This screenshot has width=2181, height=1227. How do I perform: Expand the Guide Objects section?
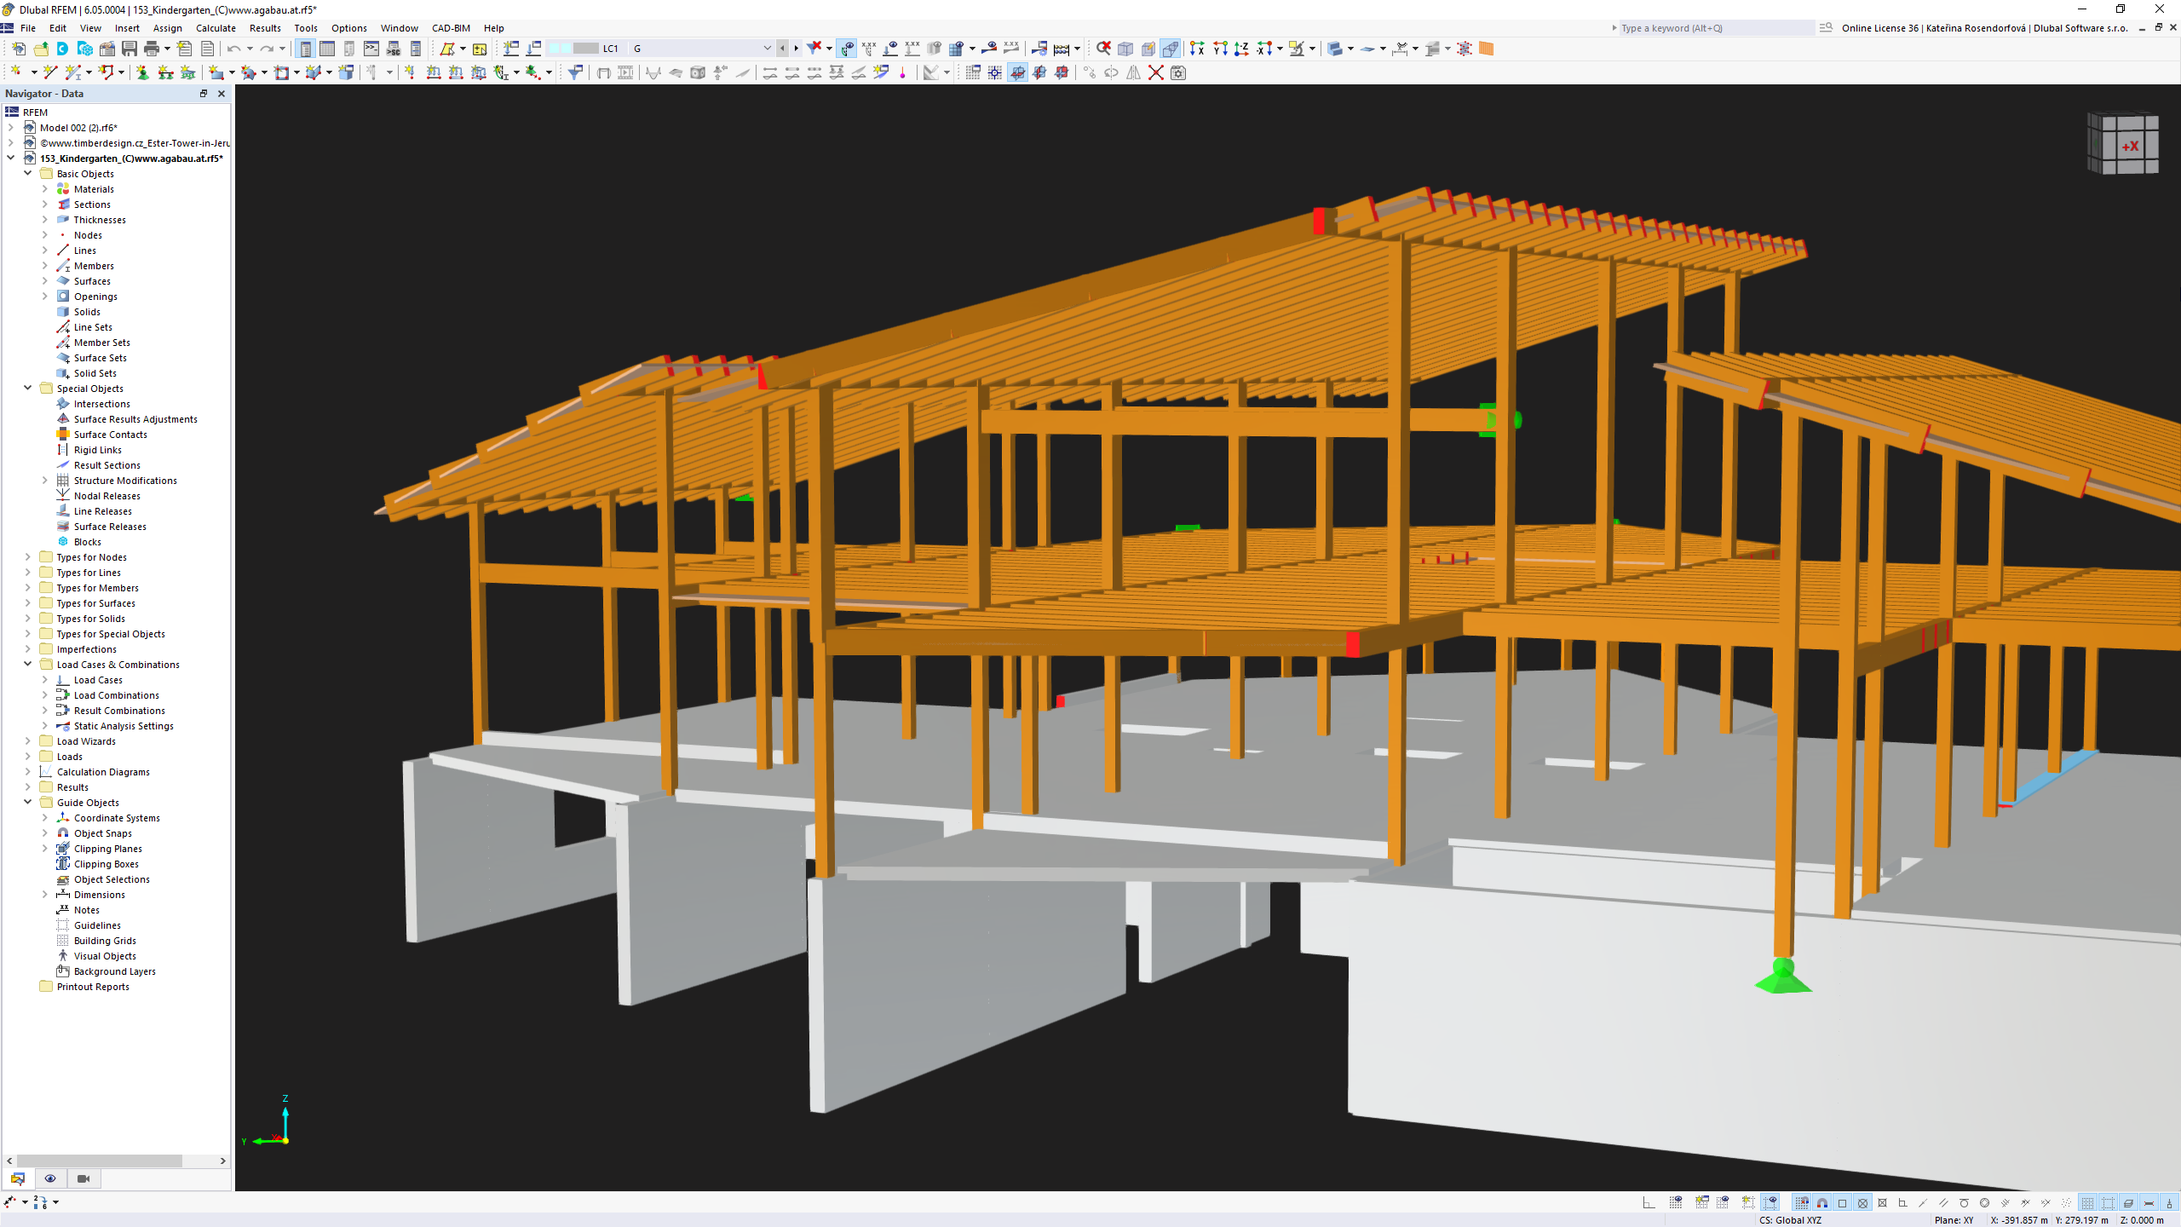click(26, 802)
